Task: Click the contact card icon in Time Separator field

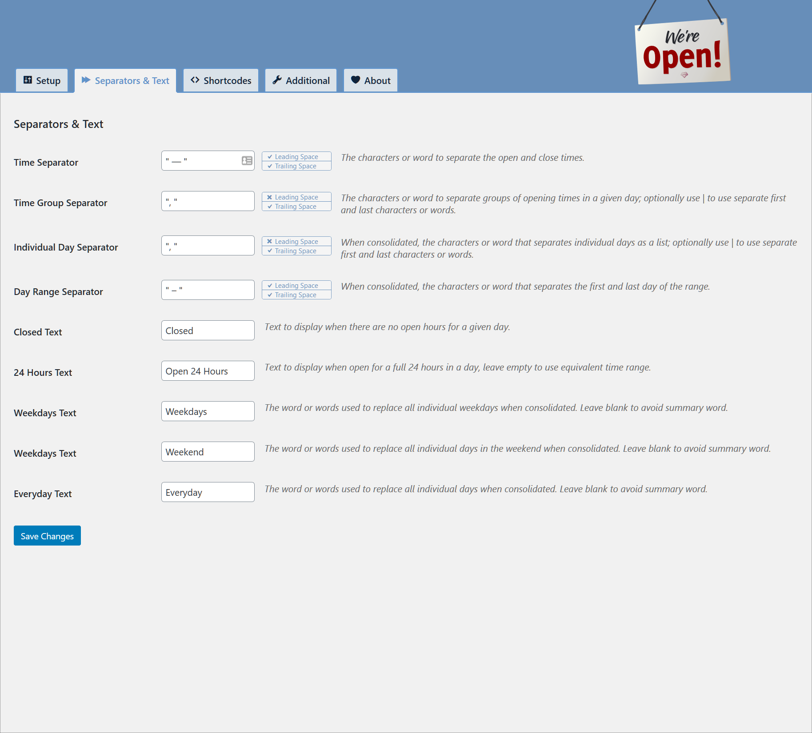Action: (x=247, y=160)
